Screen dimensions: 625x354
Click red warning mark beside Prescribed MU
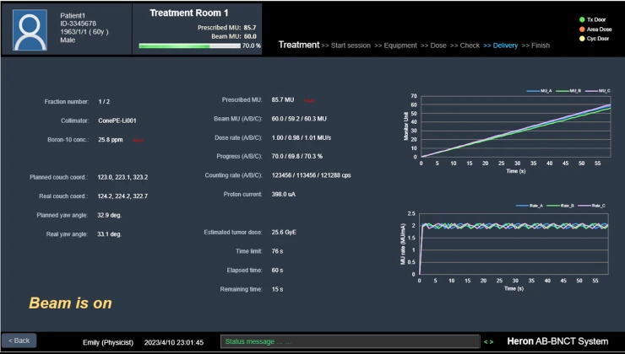pos(308,100)
